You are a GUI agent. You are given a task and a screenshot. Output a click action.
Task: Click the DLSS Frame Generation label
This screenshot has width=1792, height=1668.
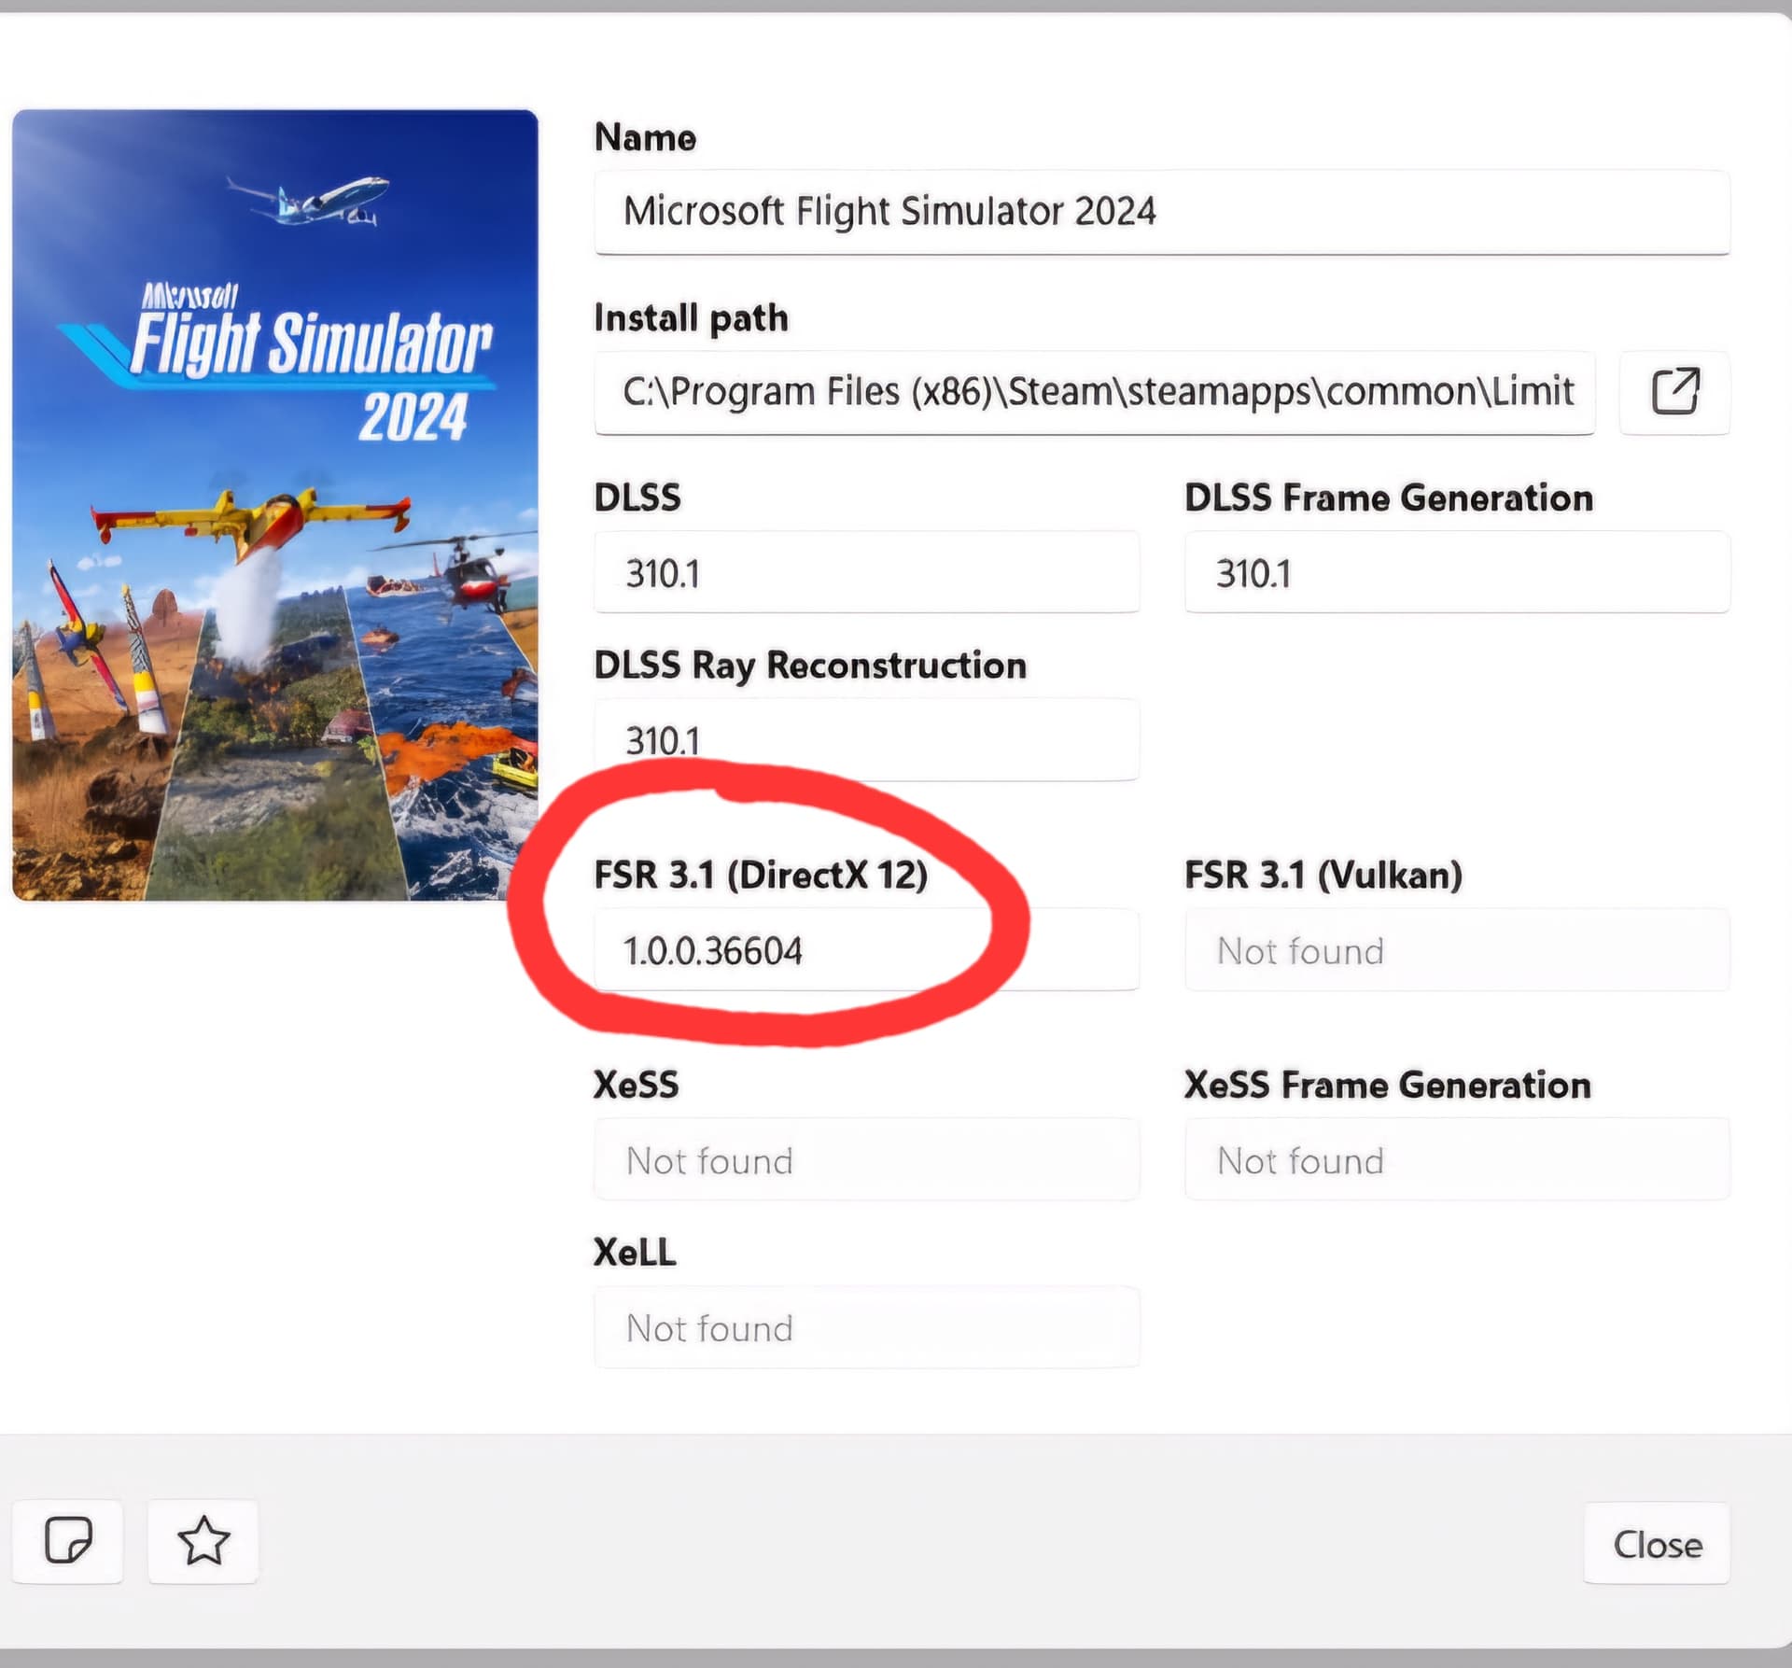pos(1388,498)
